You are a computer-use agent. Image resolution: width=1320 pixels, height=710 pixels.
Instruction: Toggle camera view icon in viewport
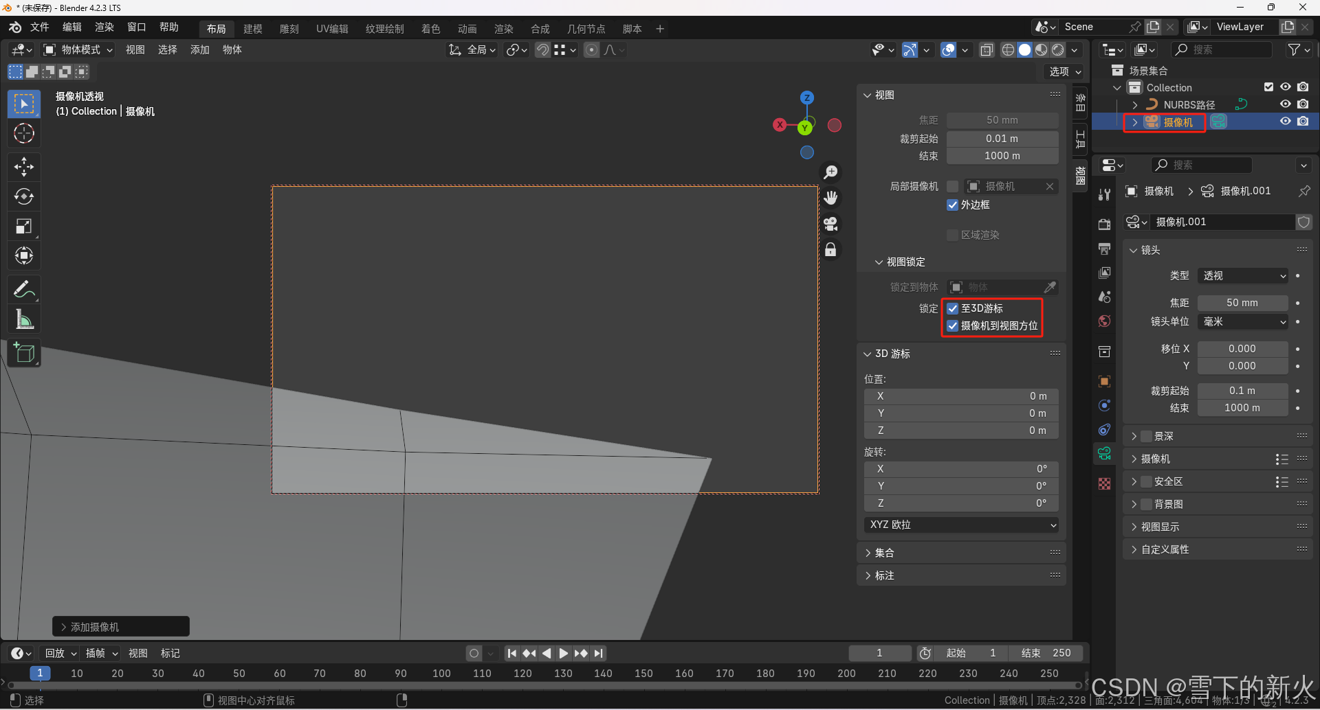(x=830, y=224)
